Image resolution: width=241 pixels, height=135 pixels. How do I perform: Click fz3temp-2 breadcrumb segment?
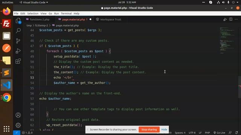(x=41, y=25)
